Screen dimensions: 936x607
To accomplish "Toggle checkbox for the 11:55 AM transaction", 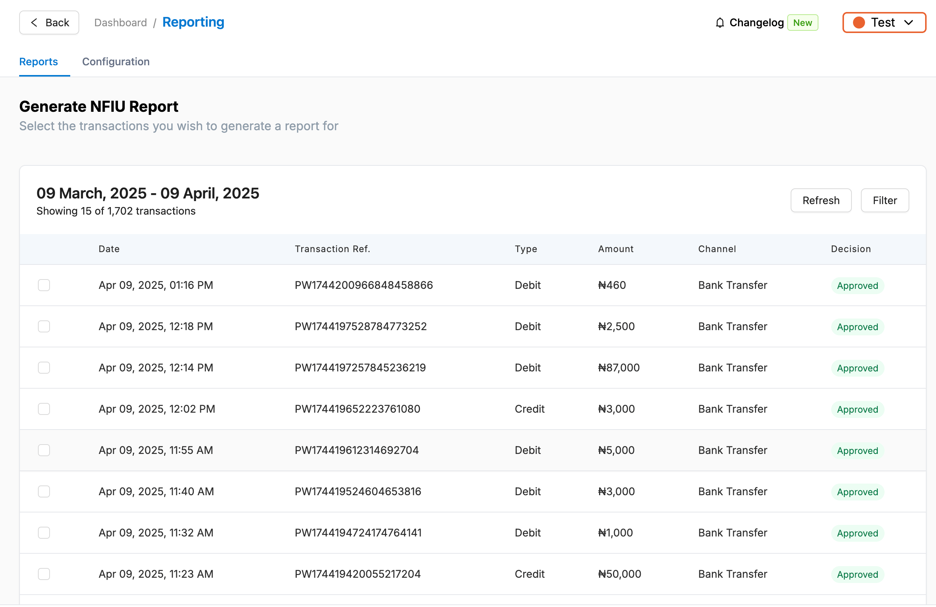I will click(x=44, y=450).
